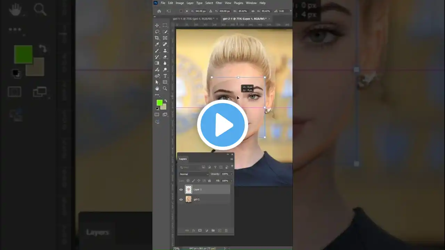
Task: Toggle pixel layer filter
Action: (x=203, y=167)
